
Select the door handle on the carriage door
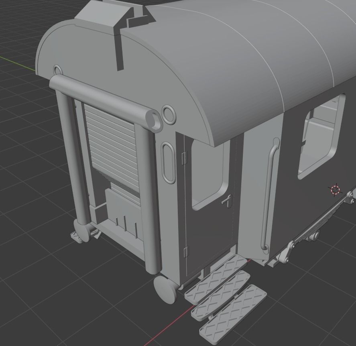click(227, 201)
